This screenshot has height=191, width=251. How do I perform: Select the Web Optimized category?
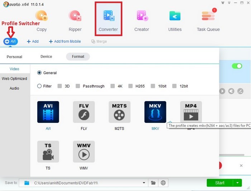click(14, 78)
